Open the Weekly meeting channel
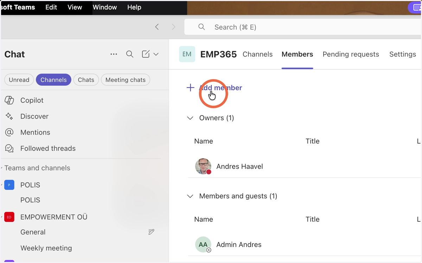 (46, 248)
